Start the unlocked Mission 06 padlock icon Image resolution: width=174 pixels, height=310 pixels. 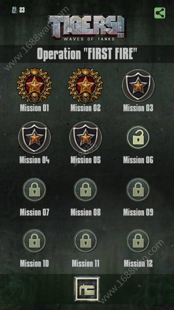[138, 137]
